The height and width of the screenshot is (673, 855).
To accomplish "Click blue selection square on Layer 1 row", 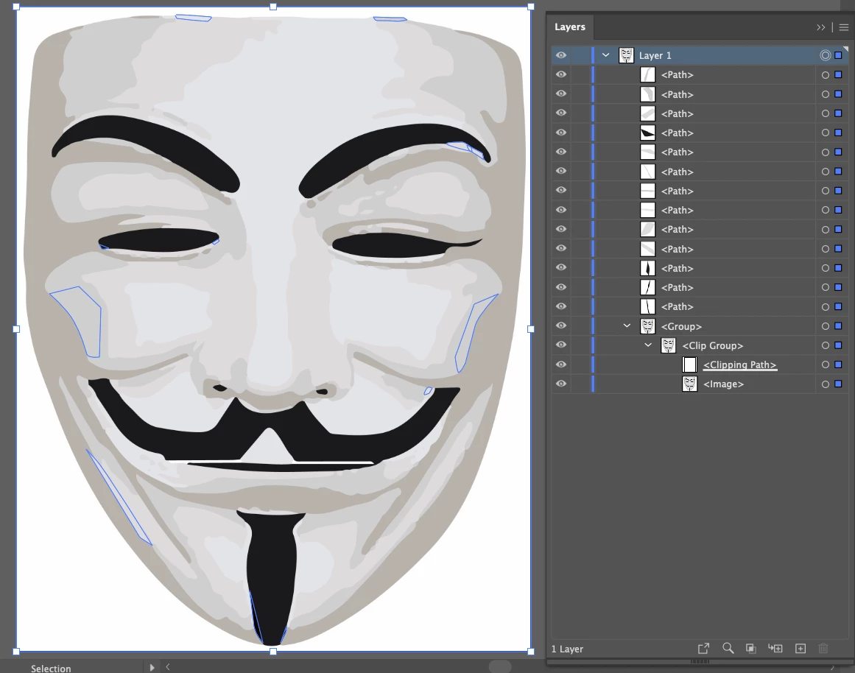I will [x=839, y=55].
